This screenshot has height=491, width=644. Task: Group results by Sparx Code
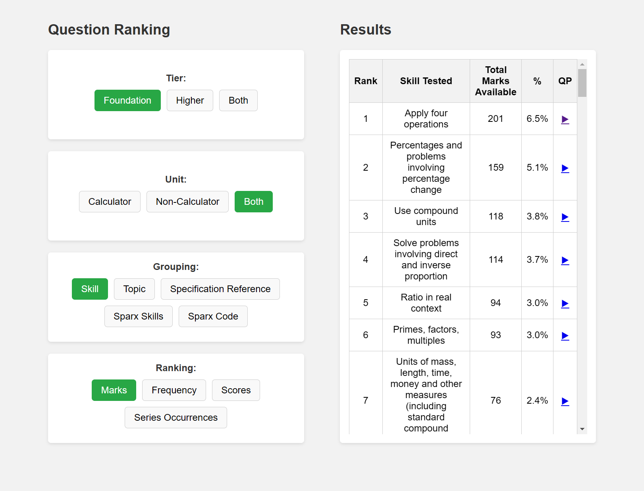tap(213, 316)
